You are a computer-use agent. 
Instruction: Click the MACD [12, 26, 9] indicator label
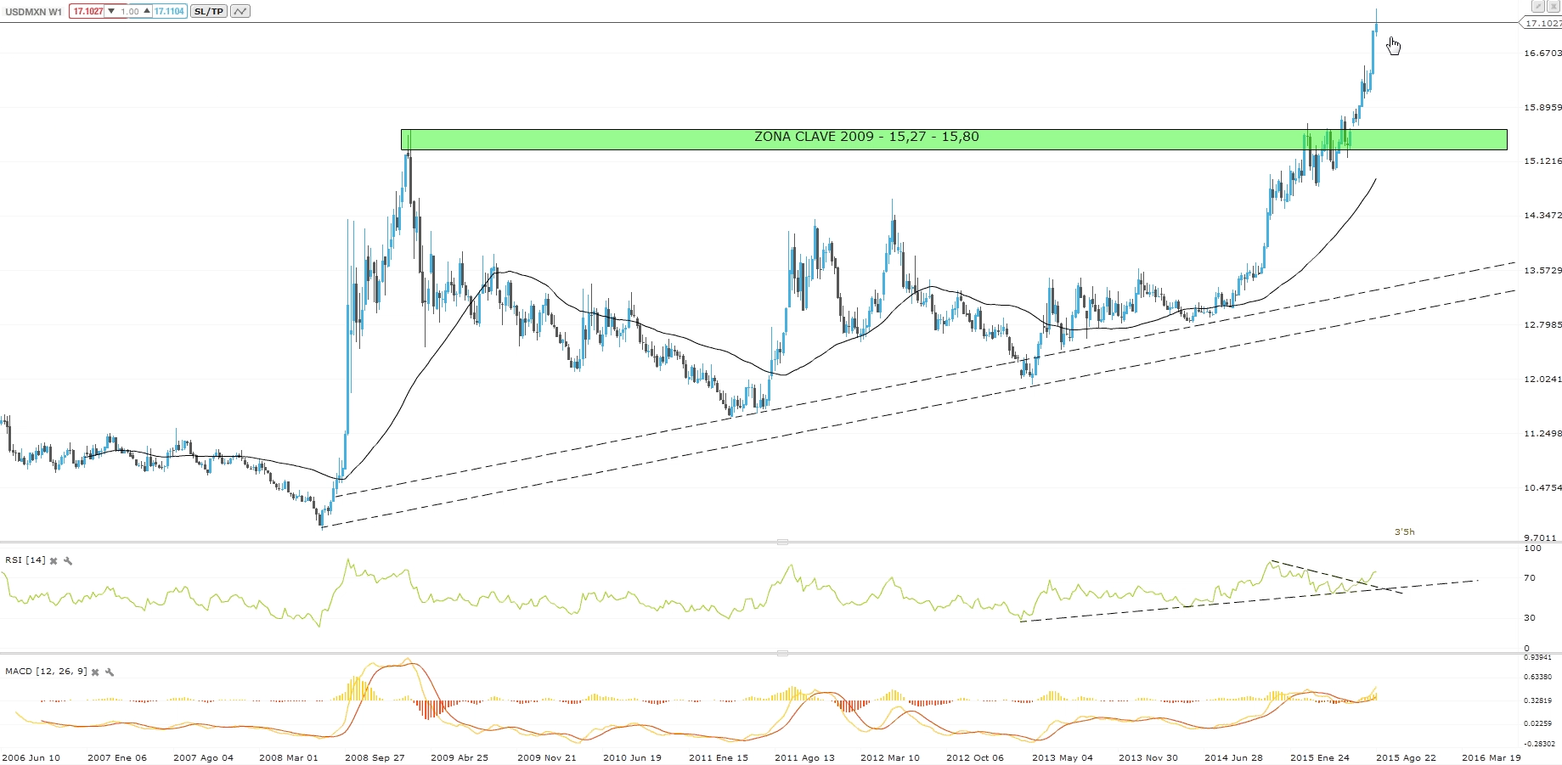click(46, 672)
